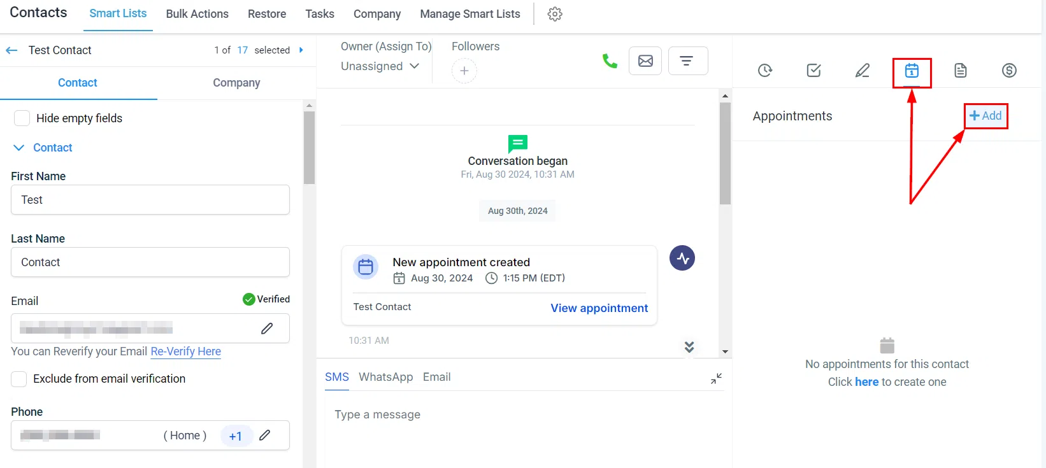Select the Contact details tab

(78, 83)
